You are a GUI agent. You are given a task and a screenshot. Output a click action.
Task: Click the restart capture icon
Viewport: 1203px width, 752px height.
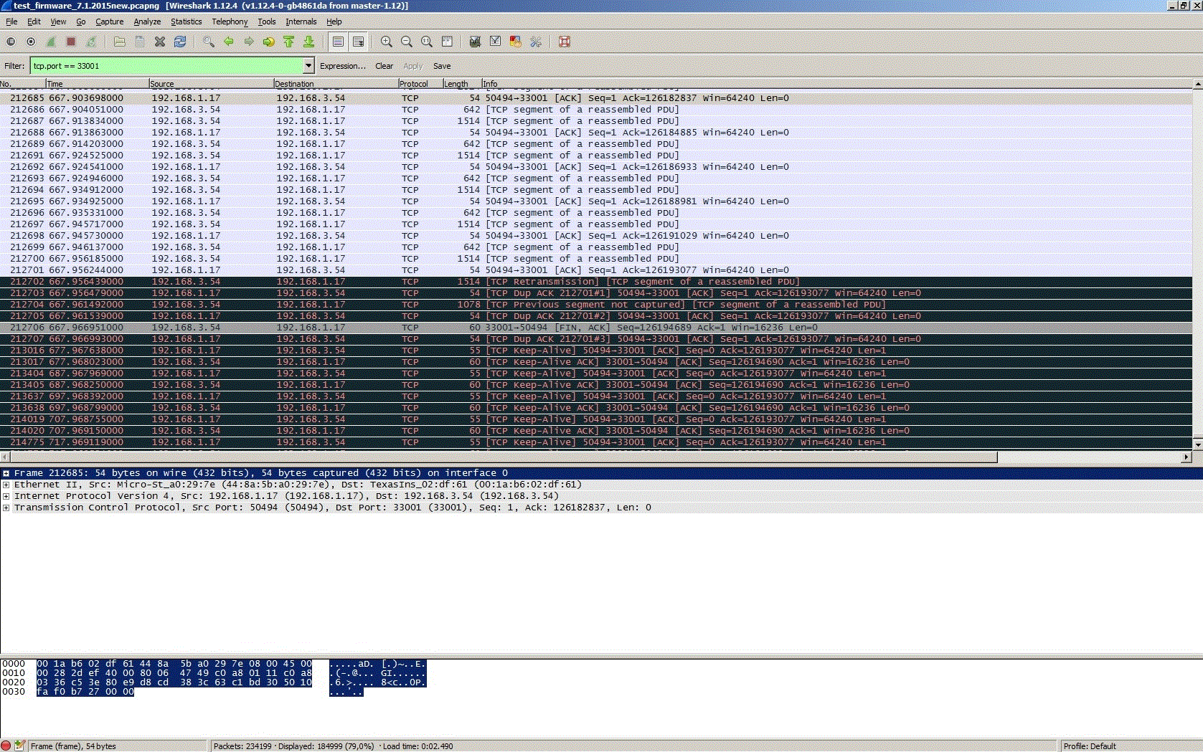tap(91, 42)
